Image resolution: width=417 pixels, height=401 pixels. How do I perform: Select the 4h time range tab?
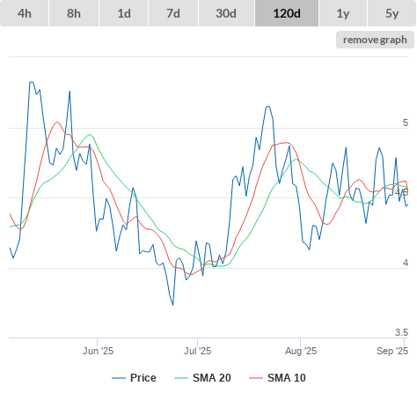click(25, 13)
